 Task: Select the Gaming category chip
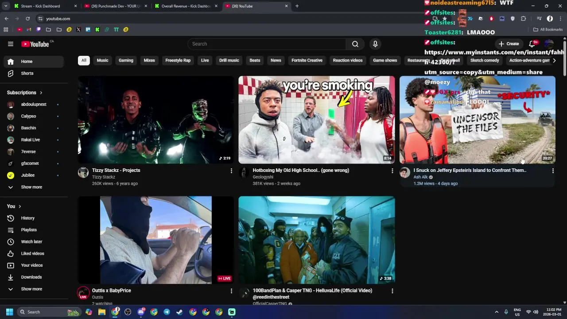pos(126,60)
